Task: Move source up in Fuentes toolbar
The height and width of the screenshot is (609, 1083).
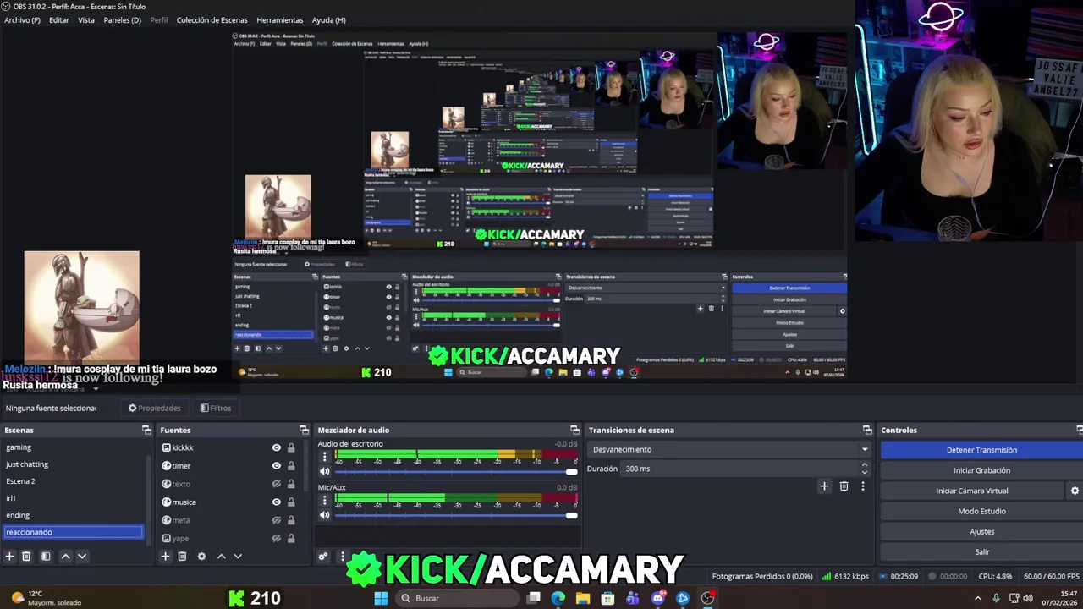Action: [222, 556]
